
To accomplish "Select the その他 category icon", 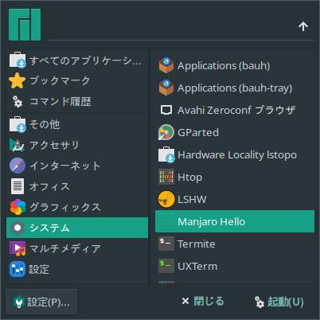I will 18,124.
